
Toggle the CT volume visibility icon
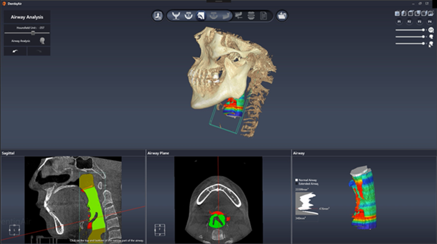(431, 30)
